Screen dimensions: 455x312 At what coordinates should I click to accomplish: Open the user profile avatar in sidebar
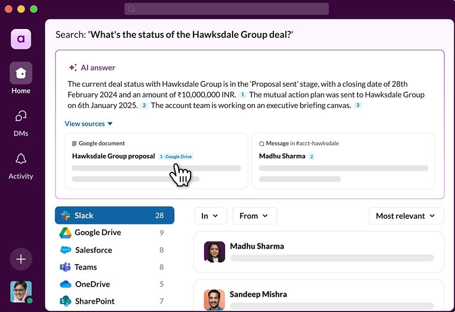tap(21, 292)
